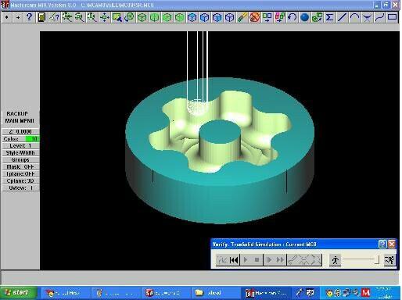Toggle the Mask: OFF setting
The height and width of the screenshot is (300, 402).
point(20,166)
